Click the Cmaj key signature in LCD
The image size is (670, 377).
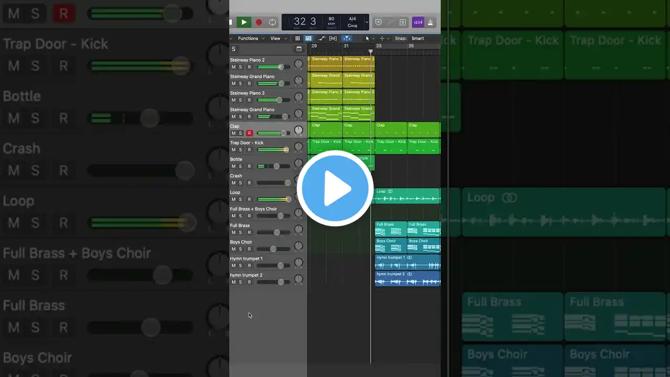pyautogui.click(x=352, y=26)
